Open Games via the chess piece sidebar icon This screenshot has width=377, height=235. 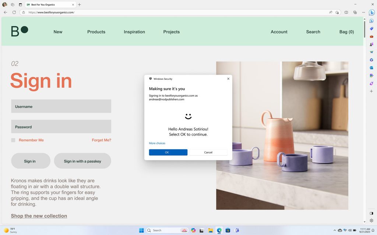click(371, 44)
